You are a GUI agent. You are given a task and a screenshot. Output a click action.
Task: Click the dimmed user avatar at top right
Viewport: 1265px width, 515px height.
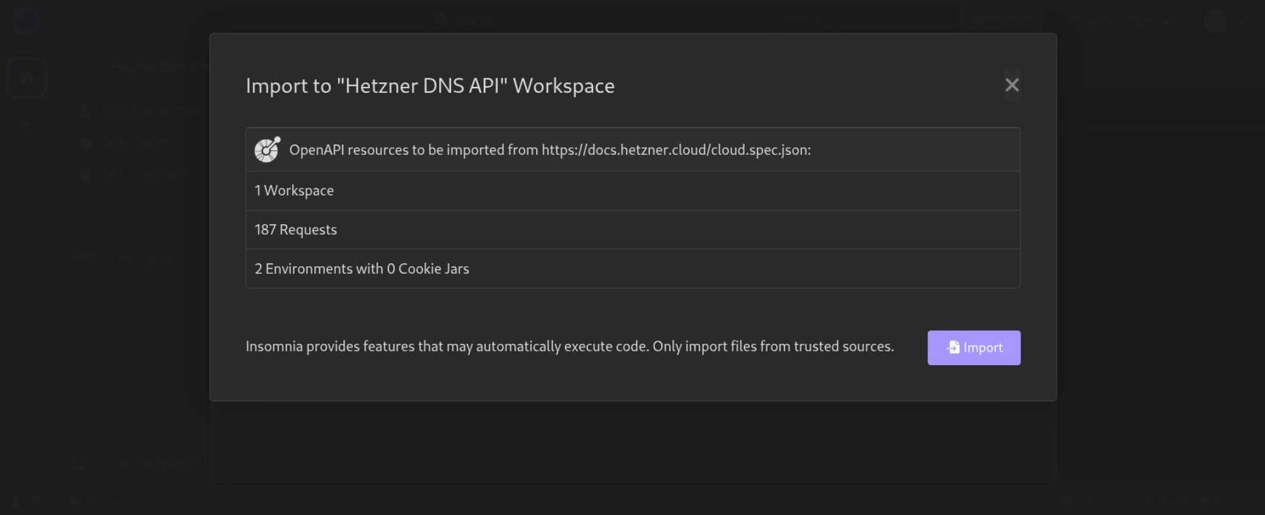pos(1215,21)
